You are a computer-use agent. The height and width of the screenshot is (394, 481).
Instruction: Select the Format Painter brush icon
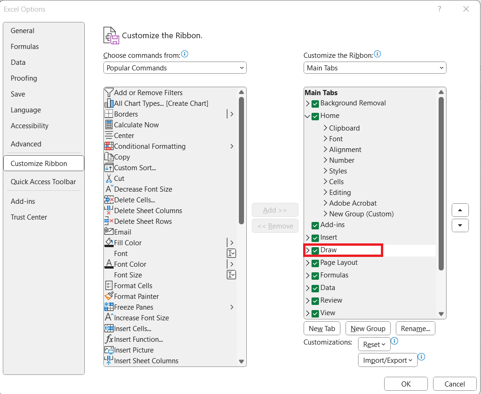click(109, 296)
